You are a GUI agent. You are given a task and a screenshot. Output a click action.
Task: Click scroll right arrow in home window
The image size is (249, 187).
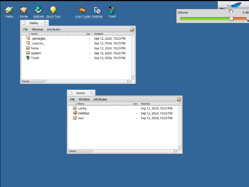click(176, 151)
